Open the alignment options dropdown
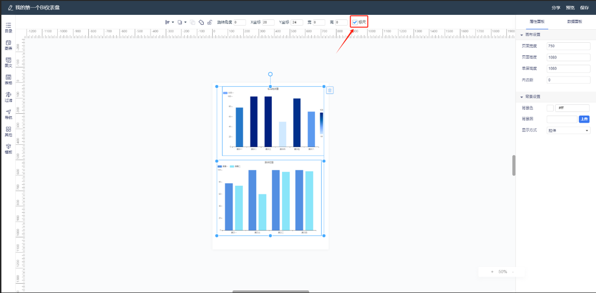The image size is (596, 293). click(x=170, y=22)
